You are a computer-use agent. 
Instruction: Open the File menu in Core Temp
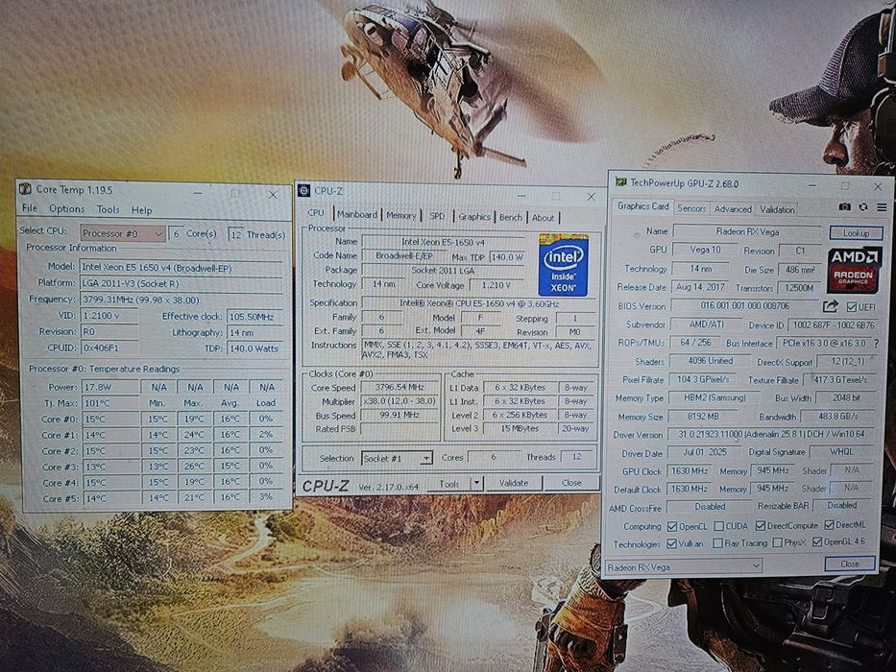(x=30, y=208)
